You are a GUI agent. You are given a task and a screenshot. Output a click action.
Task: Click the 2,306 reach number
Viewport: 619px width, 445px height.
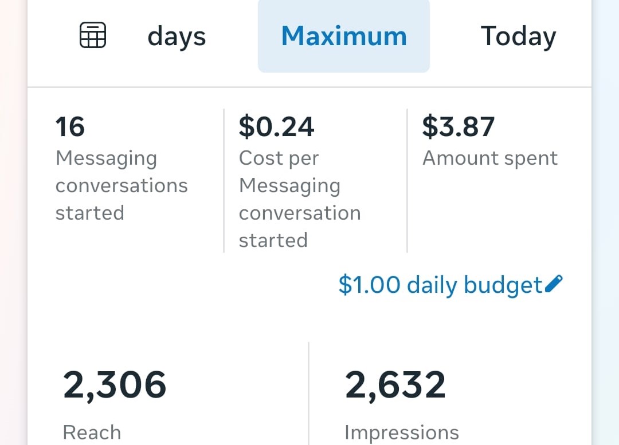tap(115, 384)
